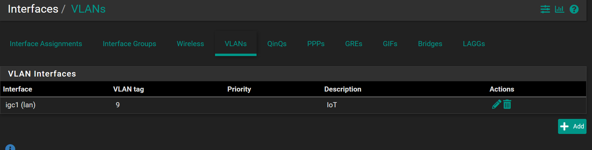Select the VLANs tab
This screenshot has width=592, height=150.
tap(236, 44)
